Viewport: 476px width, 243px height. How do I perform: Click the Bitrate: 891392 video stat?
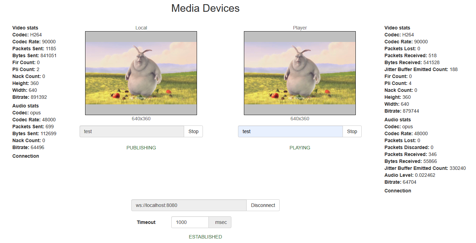point(30,97)
